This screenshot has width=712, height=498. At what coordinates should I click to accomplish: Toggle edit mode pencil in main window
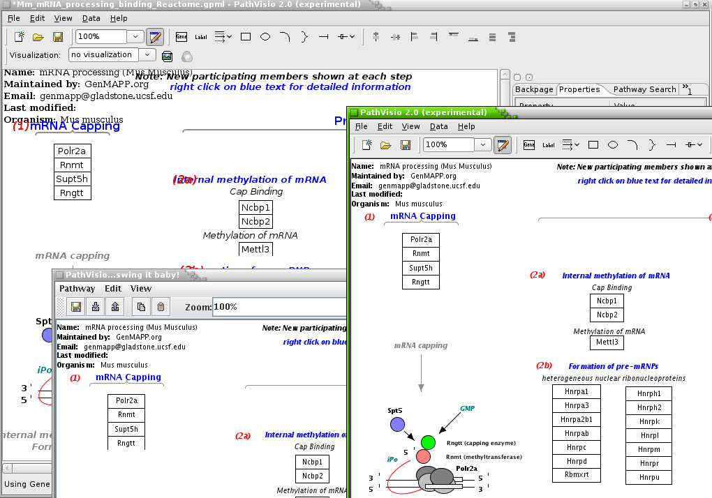[155, 37]
